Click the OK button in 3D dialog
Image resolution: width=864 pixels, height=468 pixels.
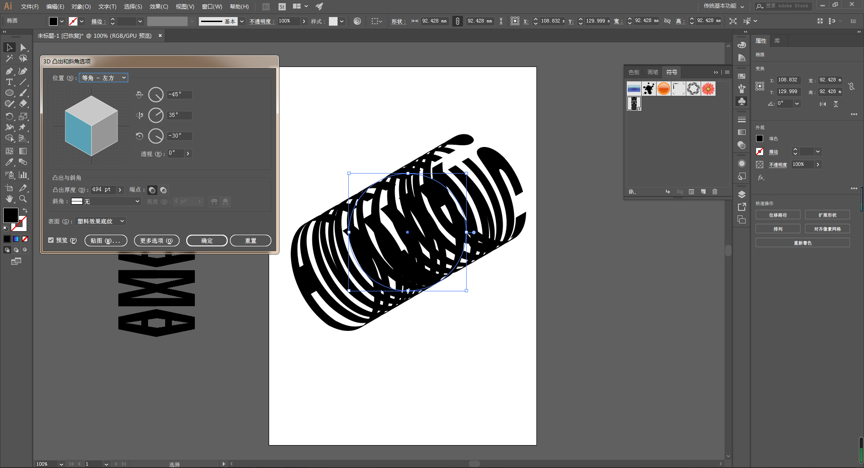click(207, 241)
